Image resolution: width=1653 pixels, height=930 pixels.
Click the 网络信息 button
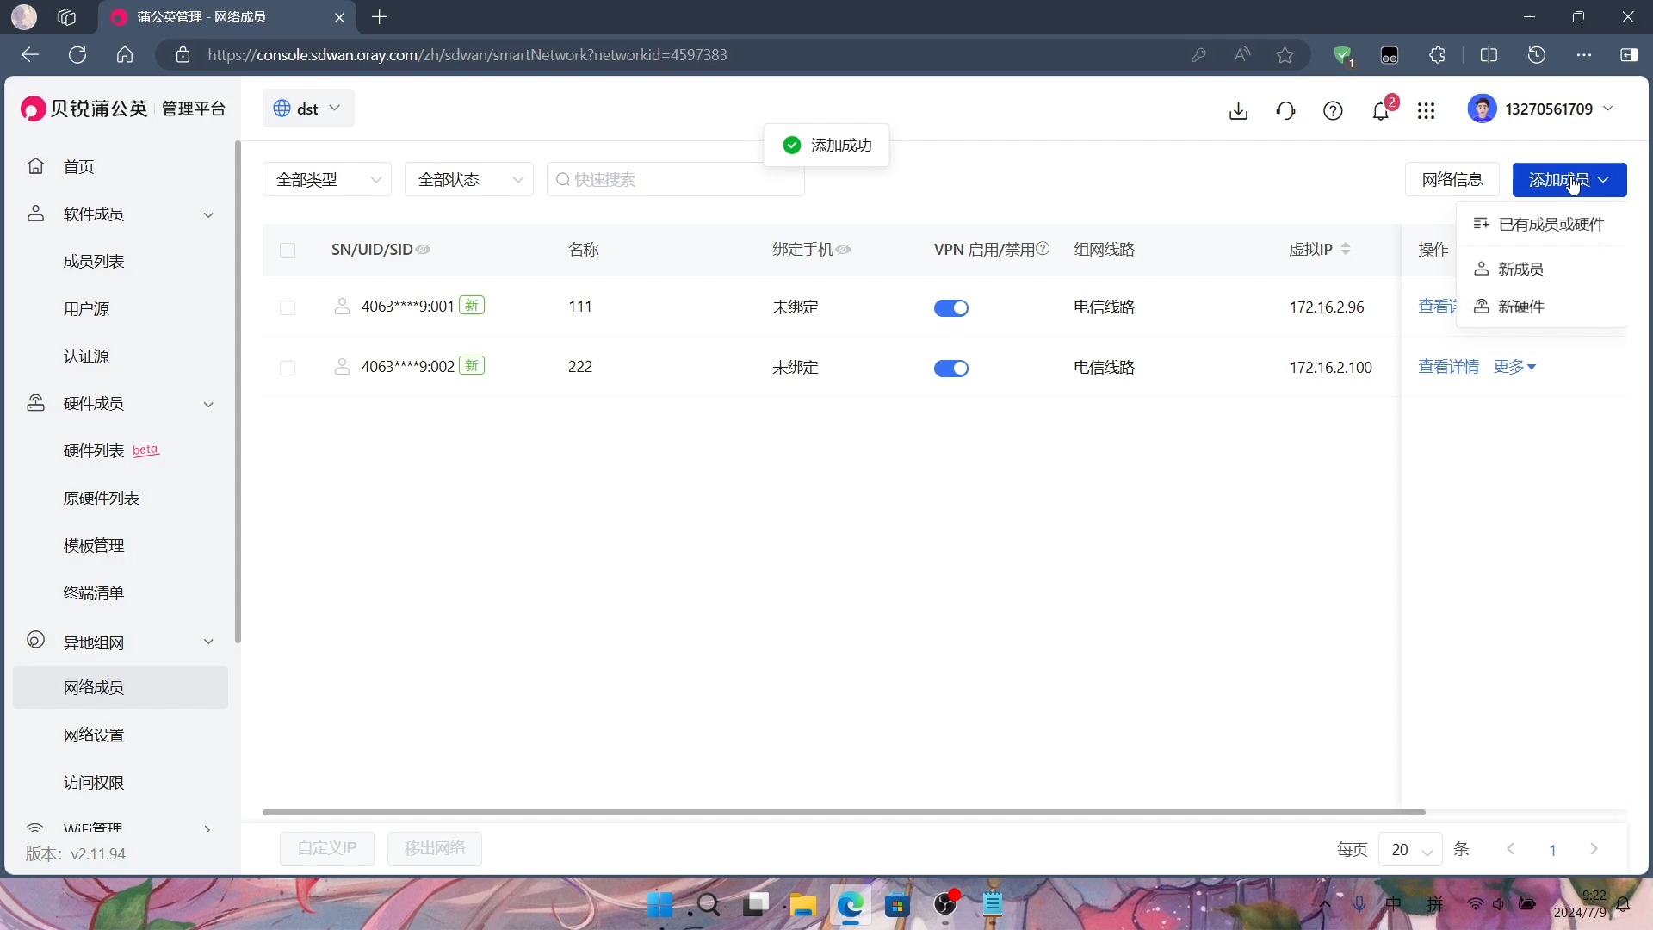[x=1452, y=179]
